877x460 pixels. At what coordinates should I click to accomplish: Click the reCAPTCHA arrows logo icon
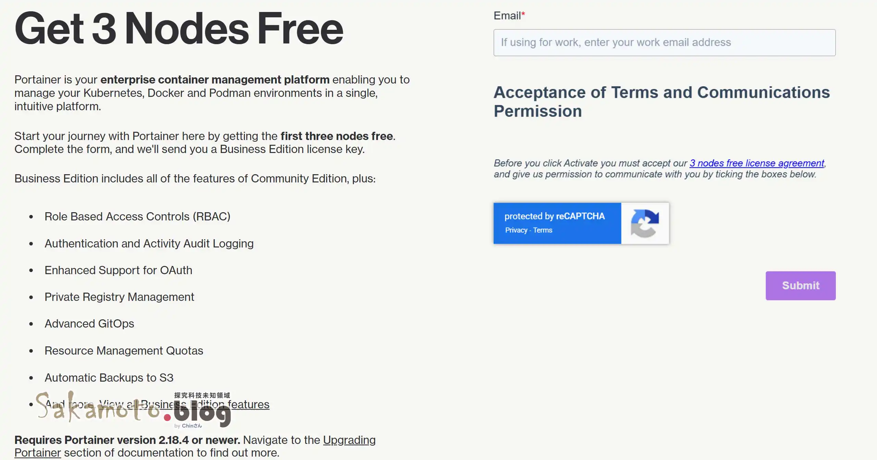click(644, 223)
